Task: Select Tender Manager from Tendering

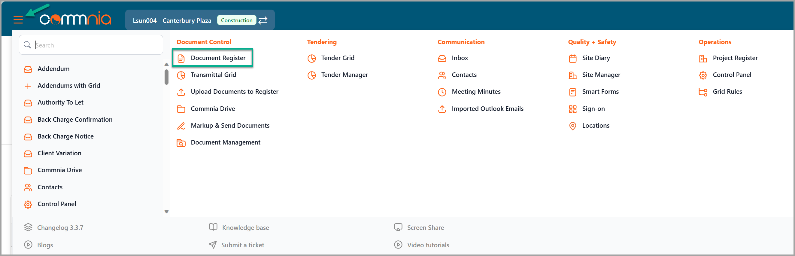Action: (x=344, y=75)
